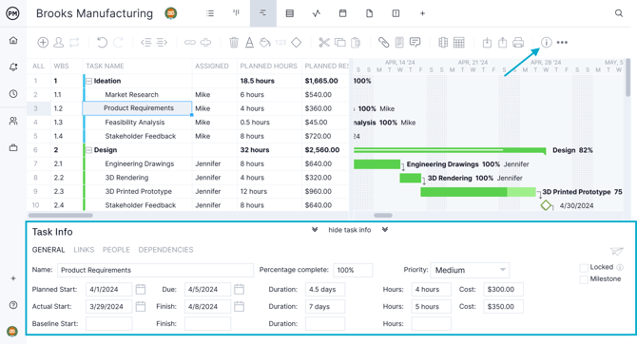Click the assign person toolbar icon
This screenshot has height=344, width=637.
coord(59,42)
